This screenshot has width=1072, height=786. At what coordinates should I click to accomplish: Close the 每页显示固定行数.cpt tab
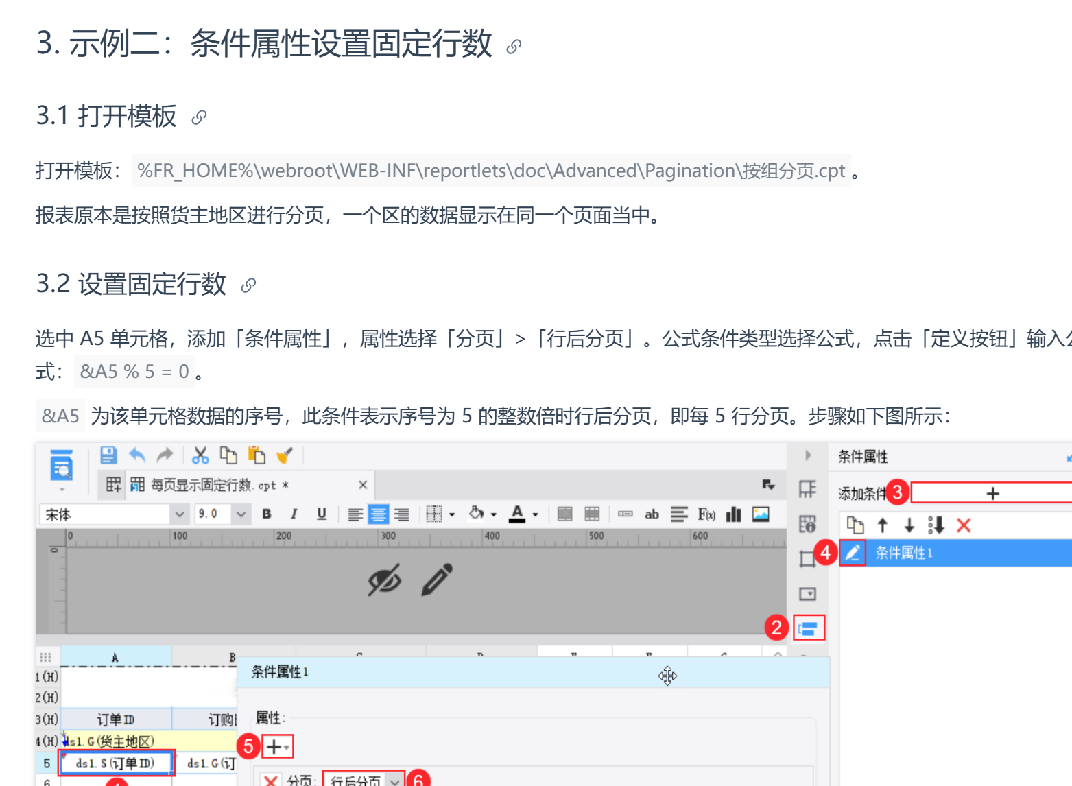[x=363, y=485]
